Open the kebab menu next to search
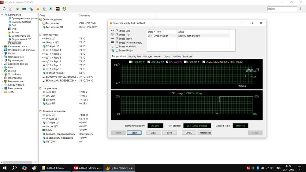Viewport: 306px width, 172px height. [x=300, y=9]
